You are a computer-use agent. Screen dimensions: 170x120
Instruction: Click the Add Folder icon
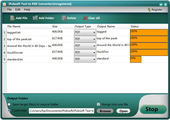35,18
